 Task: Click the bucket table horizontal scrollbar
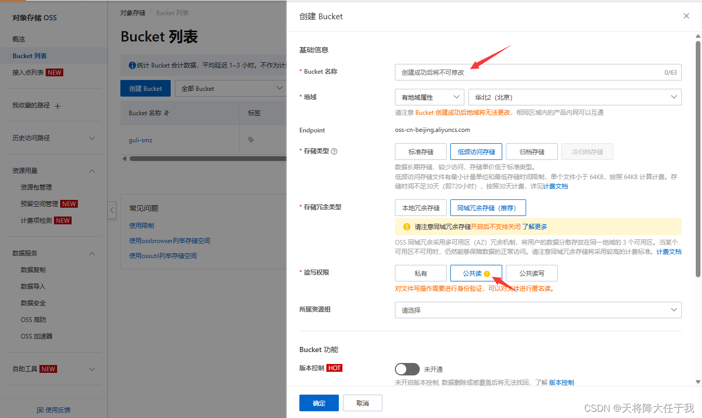tap(208, 158)
